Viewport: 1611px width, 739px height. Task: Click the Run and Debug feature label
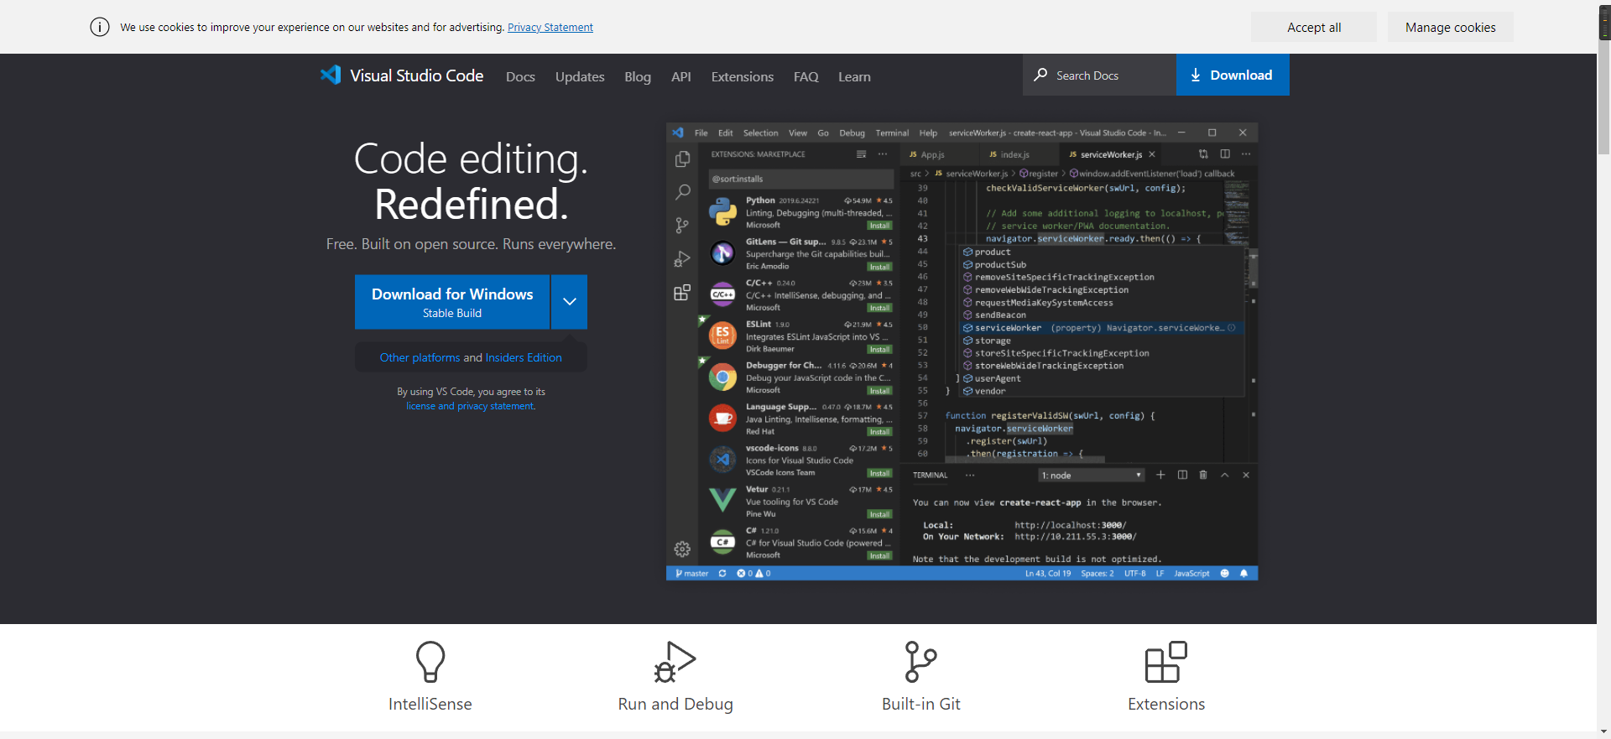675,705
